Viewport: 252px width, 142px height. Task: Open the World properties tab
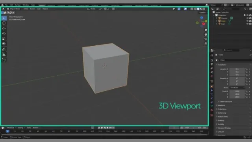(212, 76)
